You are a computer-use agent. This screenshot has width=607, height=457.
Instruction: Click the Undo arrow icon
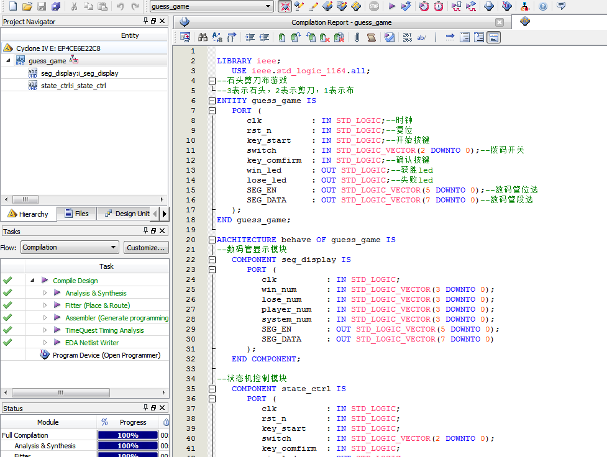(x=120, y=6)
